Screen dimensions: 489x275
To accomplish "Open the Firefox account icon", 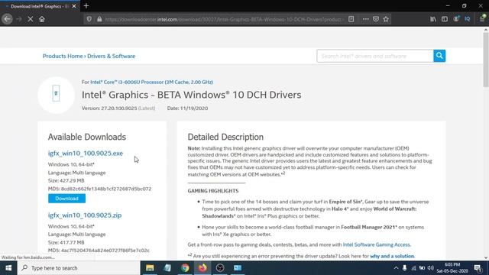I will [456, 19].
